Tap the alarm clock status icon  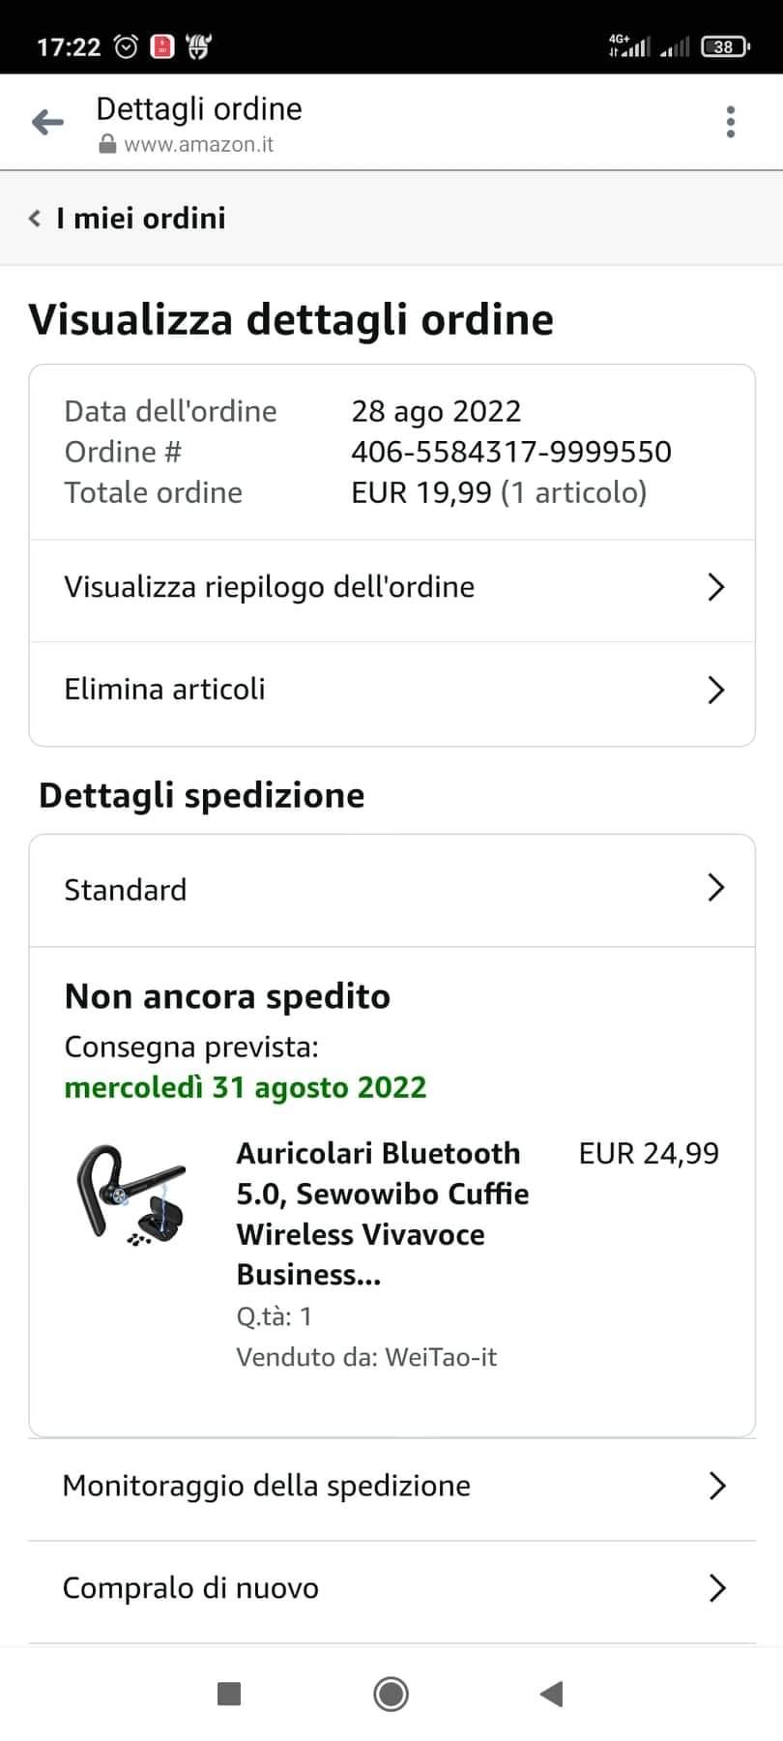(x=127, y=46)
